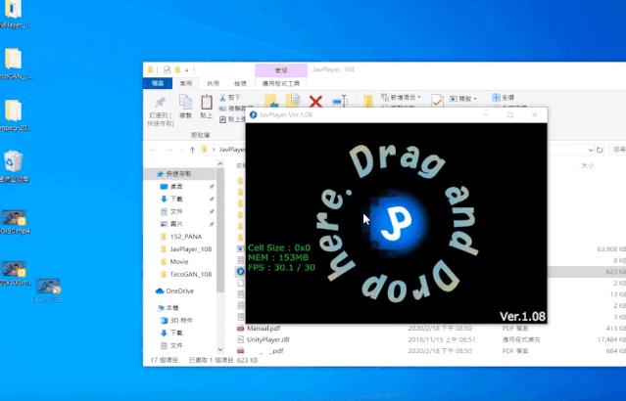
Task: Click the Explorer search box
Action: pos(617,150)
